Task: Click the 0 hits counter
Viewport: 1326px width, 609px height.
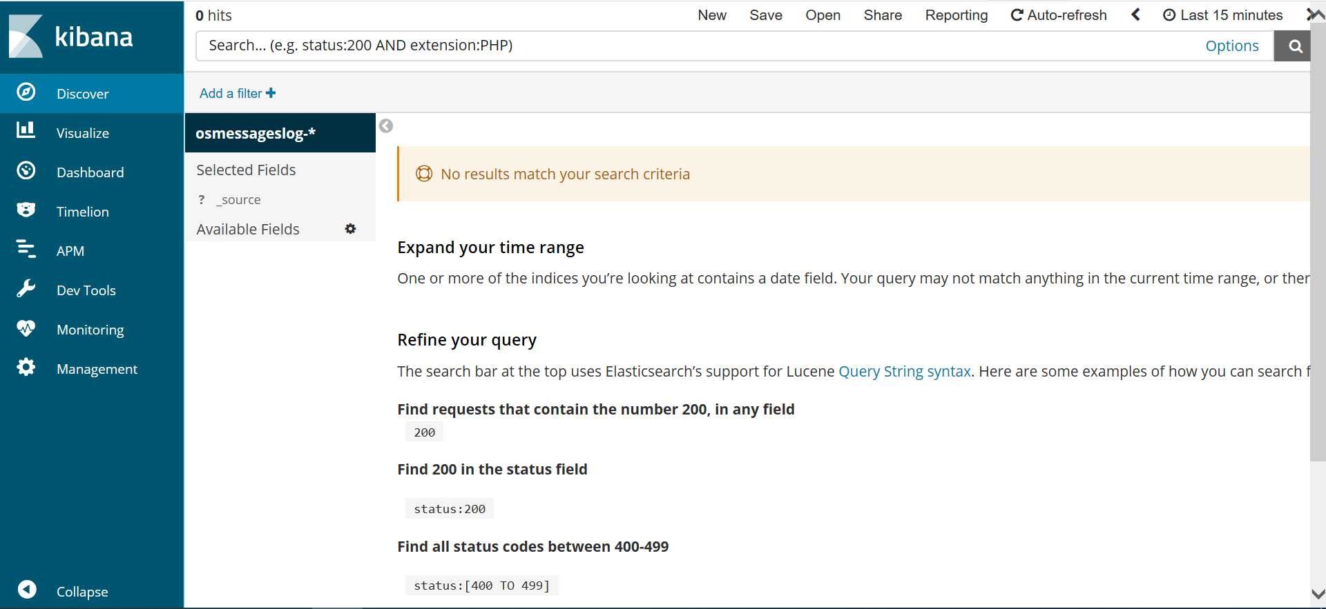Action: [x=213, y=15]
